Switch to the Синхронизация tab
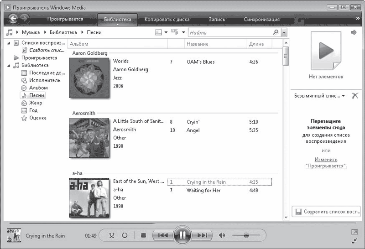365x249 pixels. 261,20
